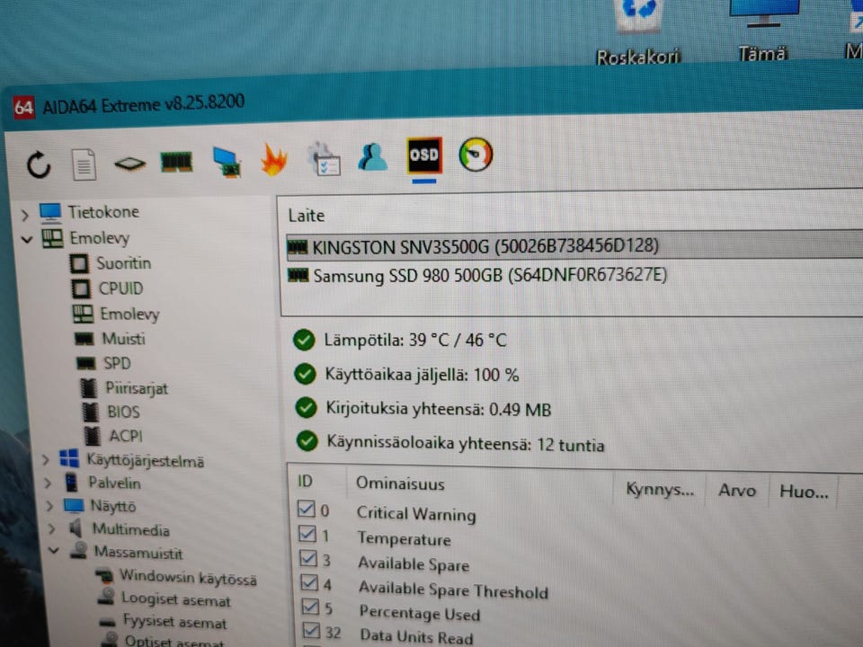Toggle the OSD panel icon

pyautogui.click(x=424, y=155)
